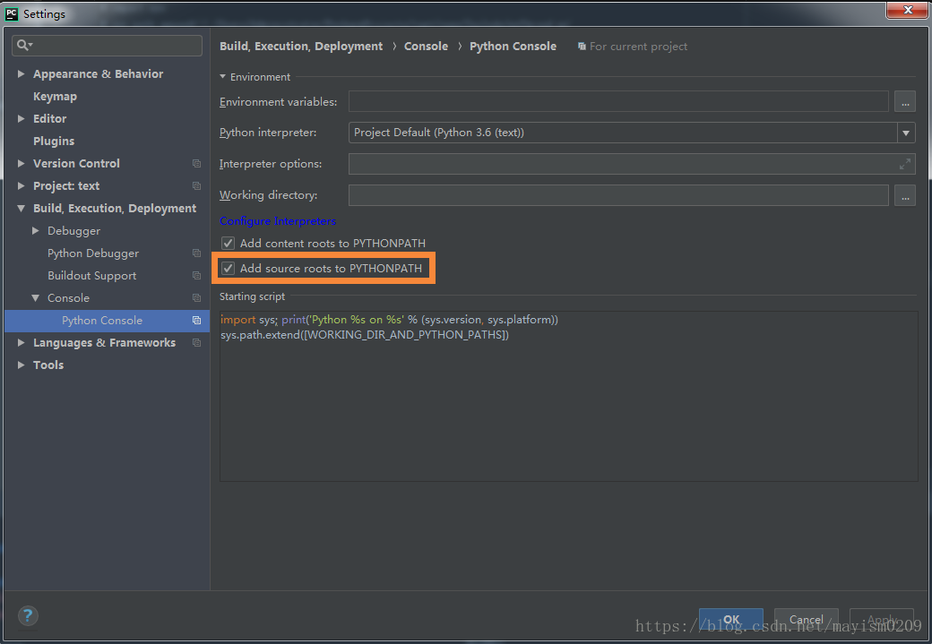Click the Environment variables input field
Viewport: 932px width, 644px height.
(x=618, y=101)
